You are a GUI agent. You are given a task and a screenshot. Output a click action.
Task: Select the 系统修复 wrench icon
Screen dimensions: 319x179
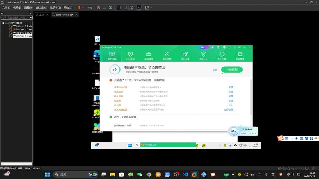pyautogui.click(x=167, y=55)
